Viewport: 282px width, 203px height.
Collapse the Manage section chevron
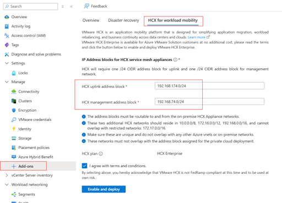(x=7, y=82)
